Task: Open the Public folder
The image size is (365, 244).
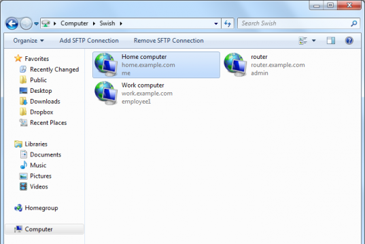Action: (x=38, y=80)
